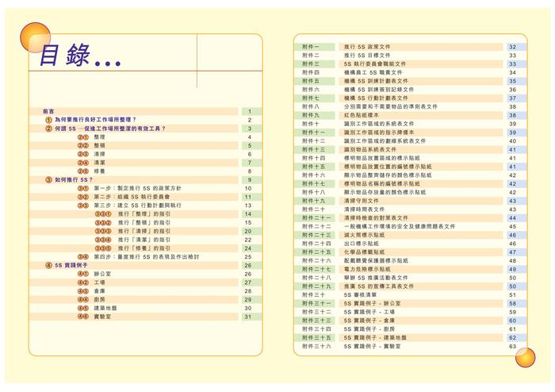Click the circle 4 icon beside 5S實踐例子
Viewport: 555px width, 392px height.
tap(48, 265)
